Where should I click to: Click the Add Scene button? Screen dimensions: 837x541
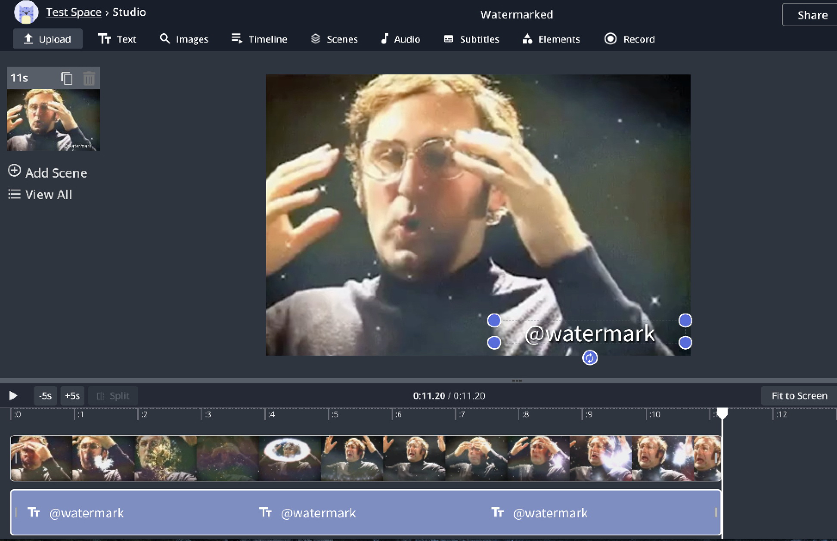(48, 172)
